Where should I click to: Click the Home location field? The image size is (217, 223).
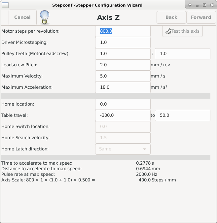coord(123,104)
